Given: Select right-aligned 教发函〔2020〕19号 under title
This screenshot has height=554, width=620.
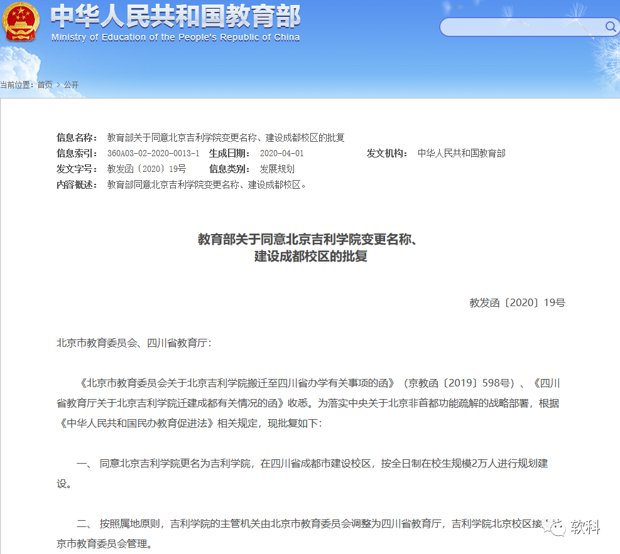Looking at the screenshot, I should 517,303.
